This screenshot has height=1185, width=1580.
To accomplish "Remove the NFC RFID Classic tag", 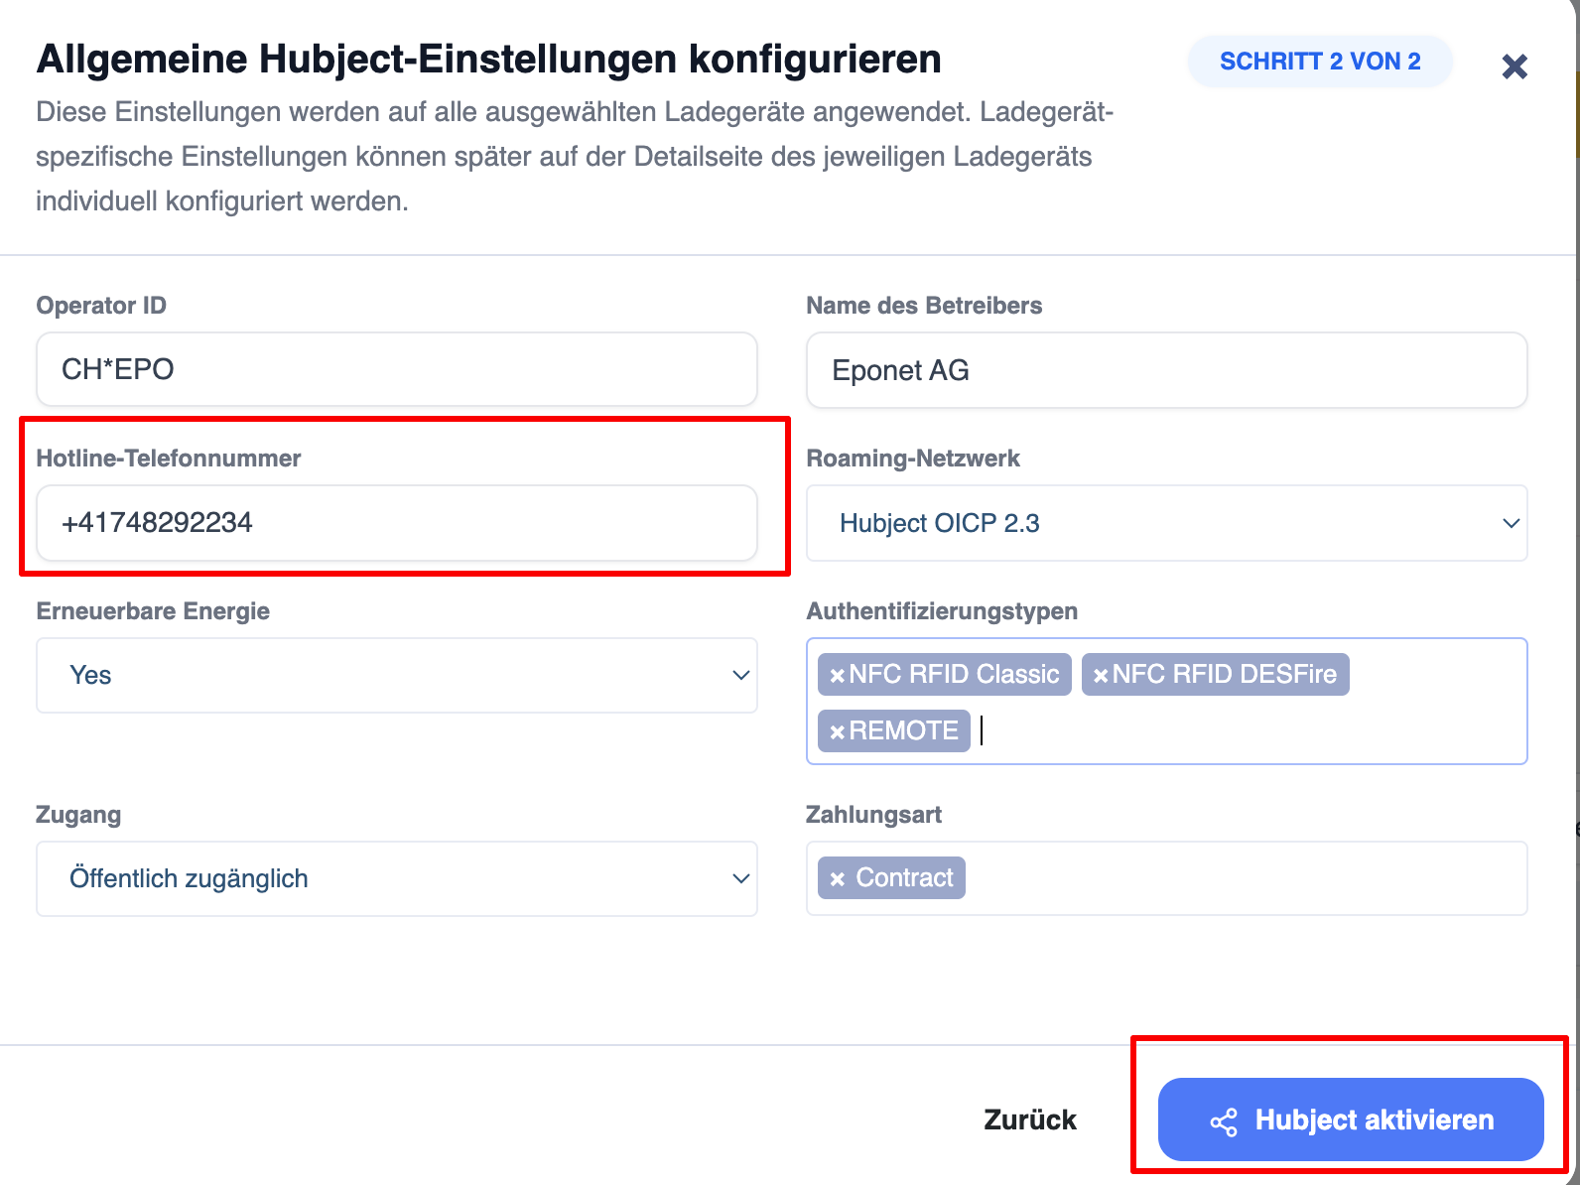I will click(x=838, y=676).
